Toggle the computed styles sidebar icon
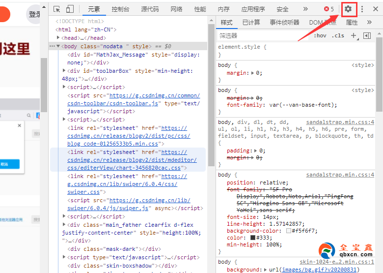The width and height of the screenshot is (383, 273). click(x=367, y=36)
